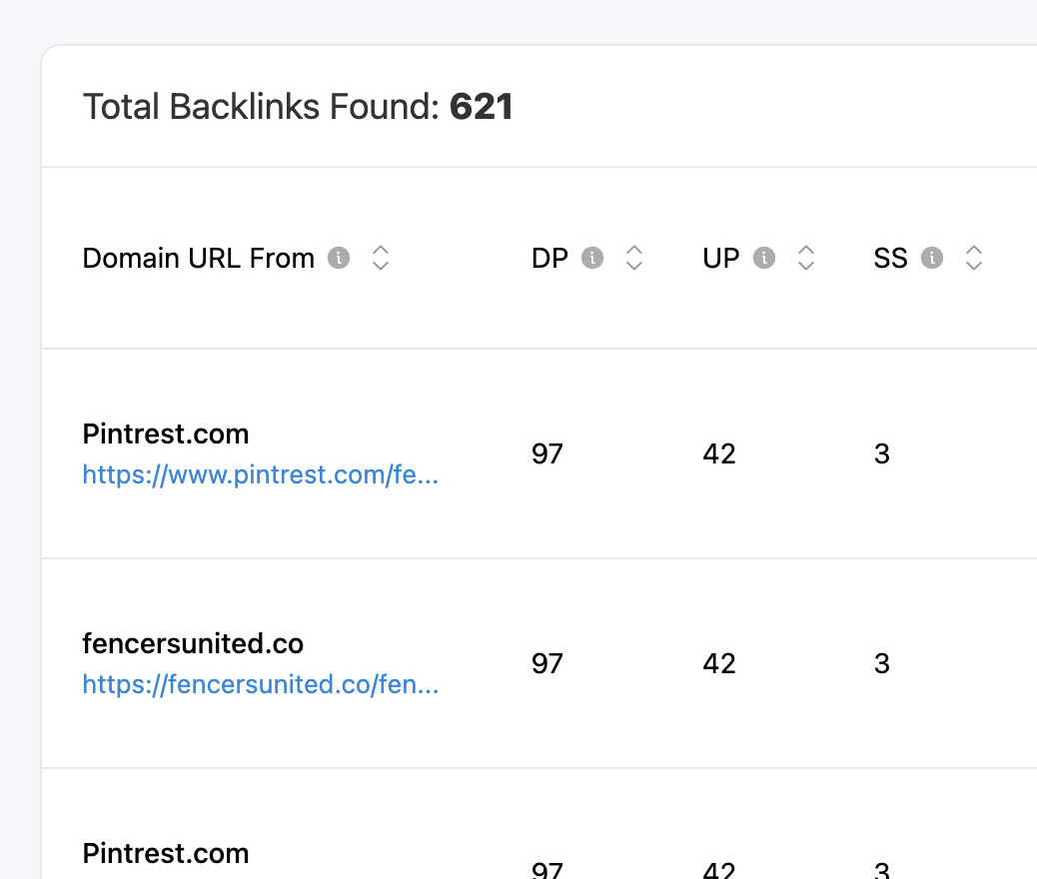Sort by Domain URL From column arrows
This screenshot has width=1037, height=879.
point(381,258)
